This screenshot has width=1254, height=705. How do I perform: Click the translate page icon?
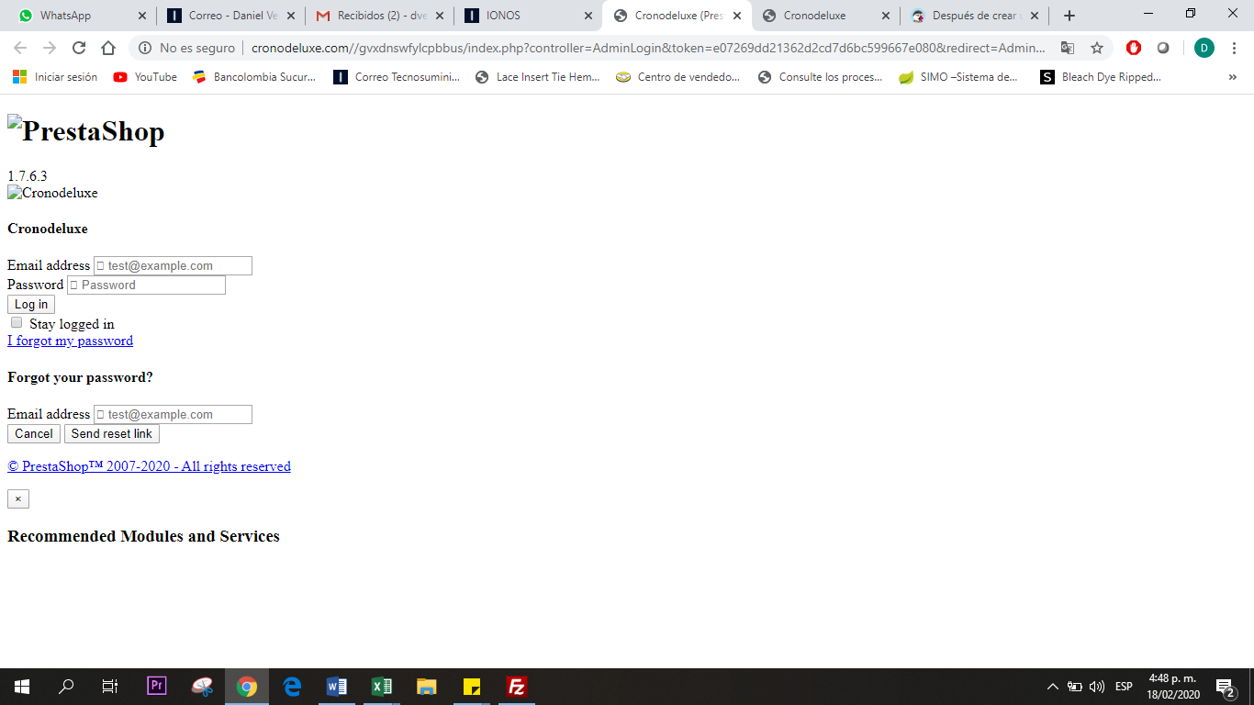1068,48
